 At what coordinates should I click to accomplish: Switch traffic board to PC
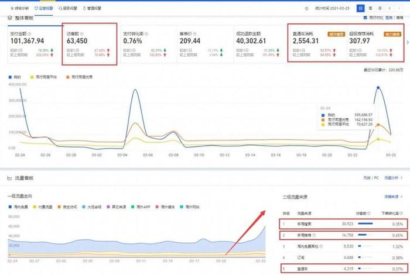coord(376,178)
